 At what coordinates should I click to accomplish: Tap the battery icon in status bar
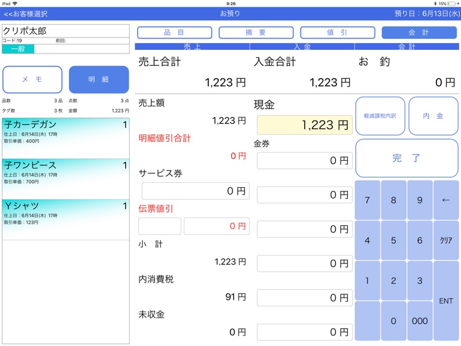(453, 4)
